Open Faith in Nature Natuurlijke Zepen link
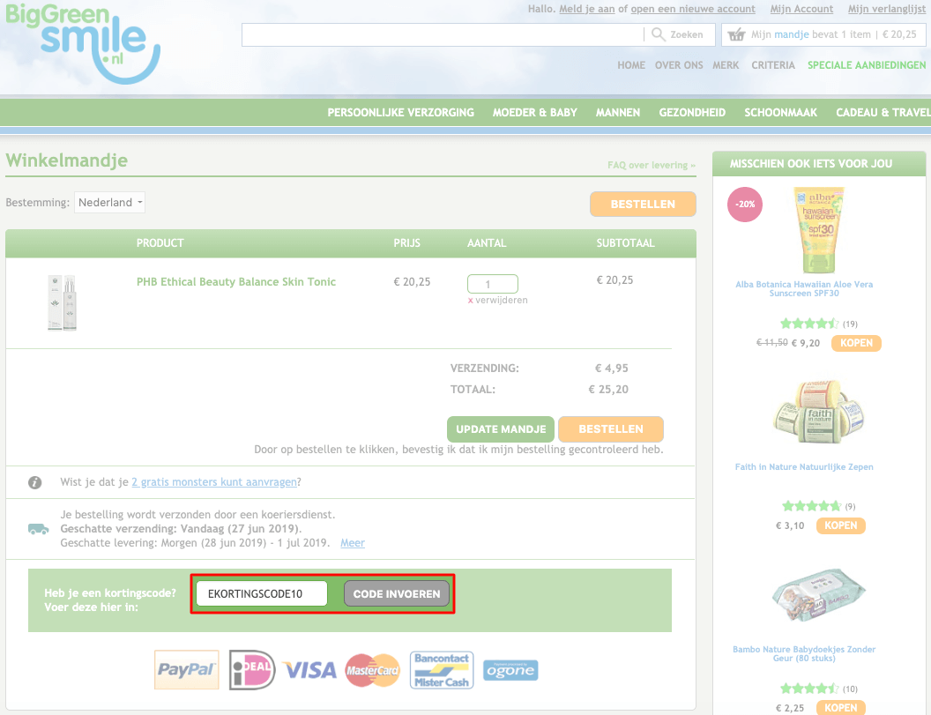 (804, 466)
